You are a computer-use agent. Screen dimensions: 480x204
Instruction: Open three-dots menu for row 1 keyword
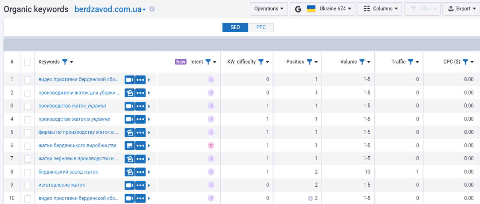point(140,80)
